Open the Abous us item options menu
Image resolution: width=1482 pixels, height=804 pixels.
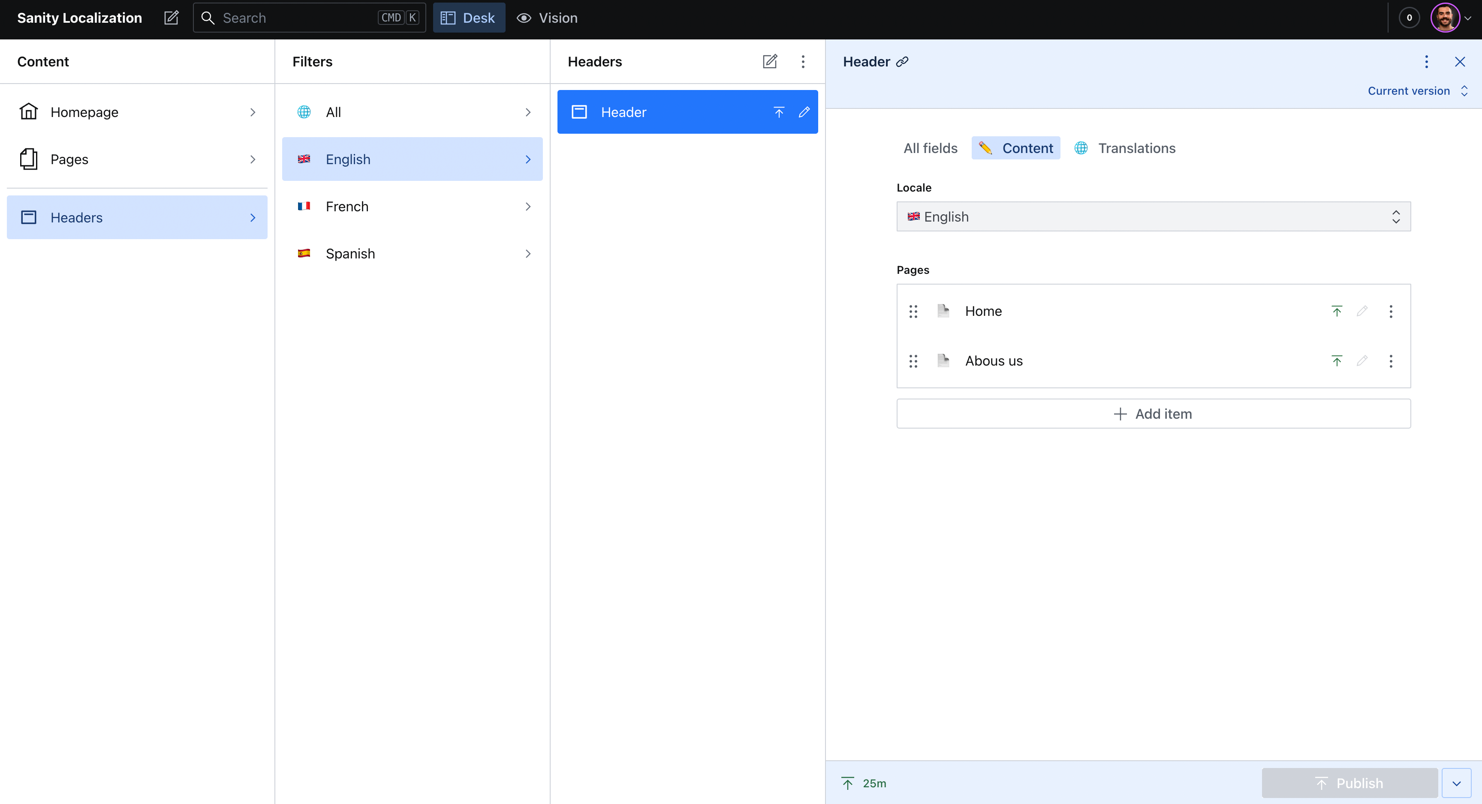pyautogui.click(x=1391, y=361)
